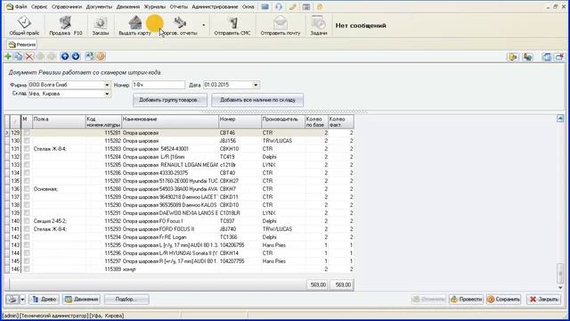Click the yellow document icon at top right
This screenshot has width=570, height=321.
pos(513,57)
